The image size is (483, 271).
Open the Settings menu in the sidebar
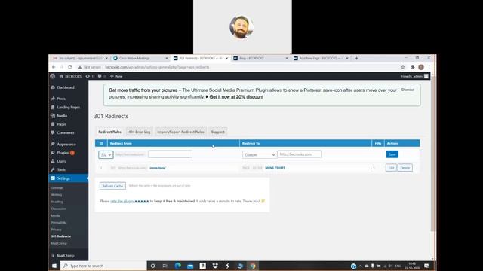point(63,178)
